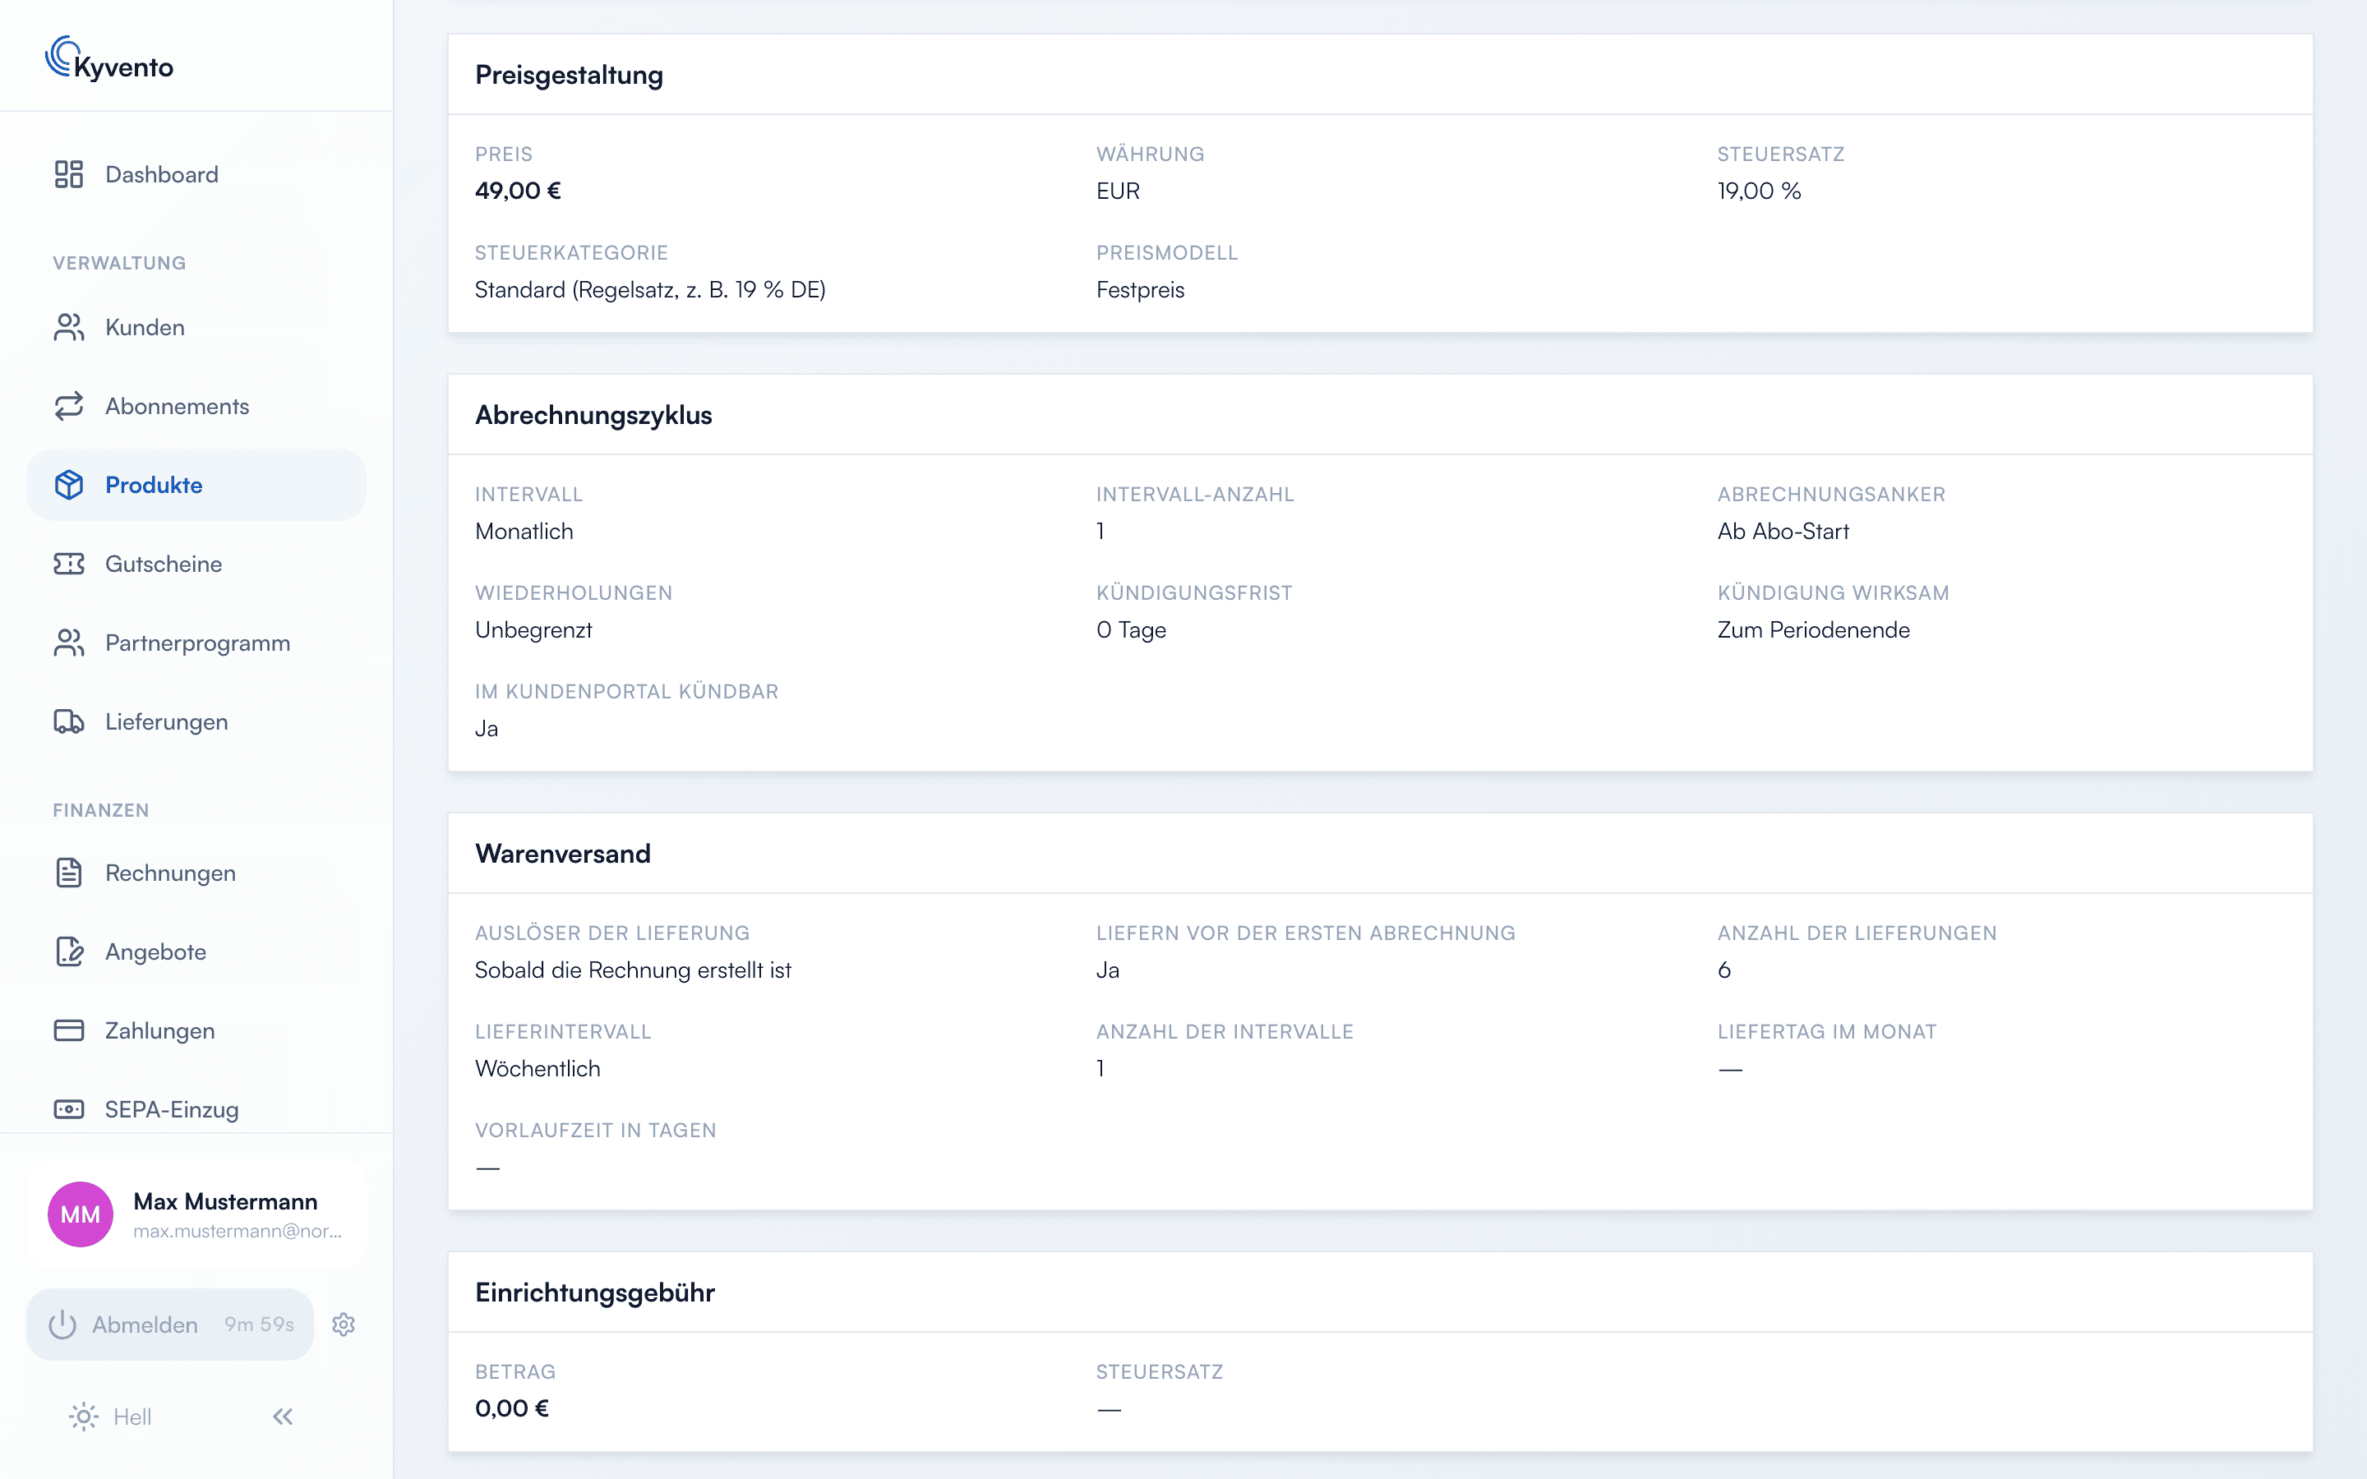2367x1479 pixels.
Task: Open Gutscheine section
Action: pyautogui.click(x=196, y=564)
